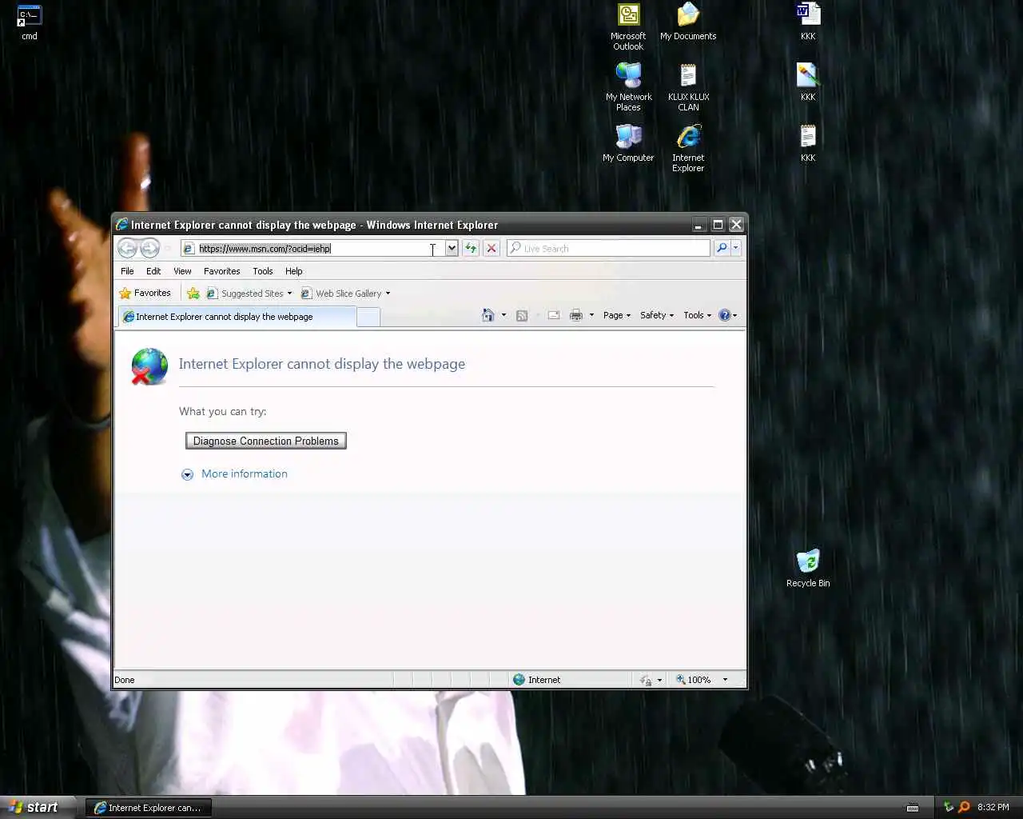Screen dimensions: 1023x819
Task: Click the Home icon in command bar
Action: click(x=488, y=315)
